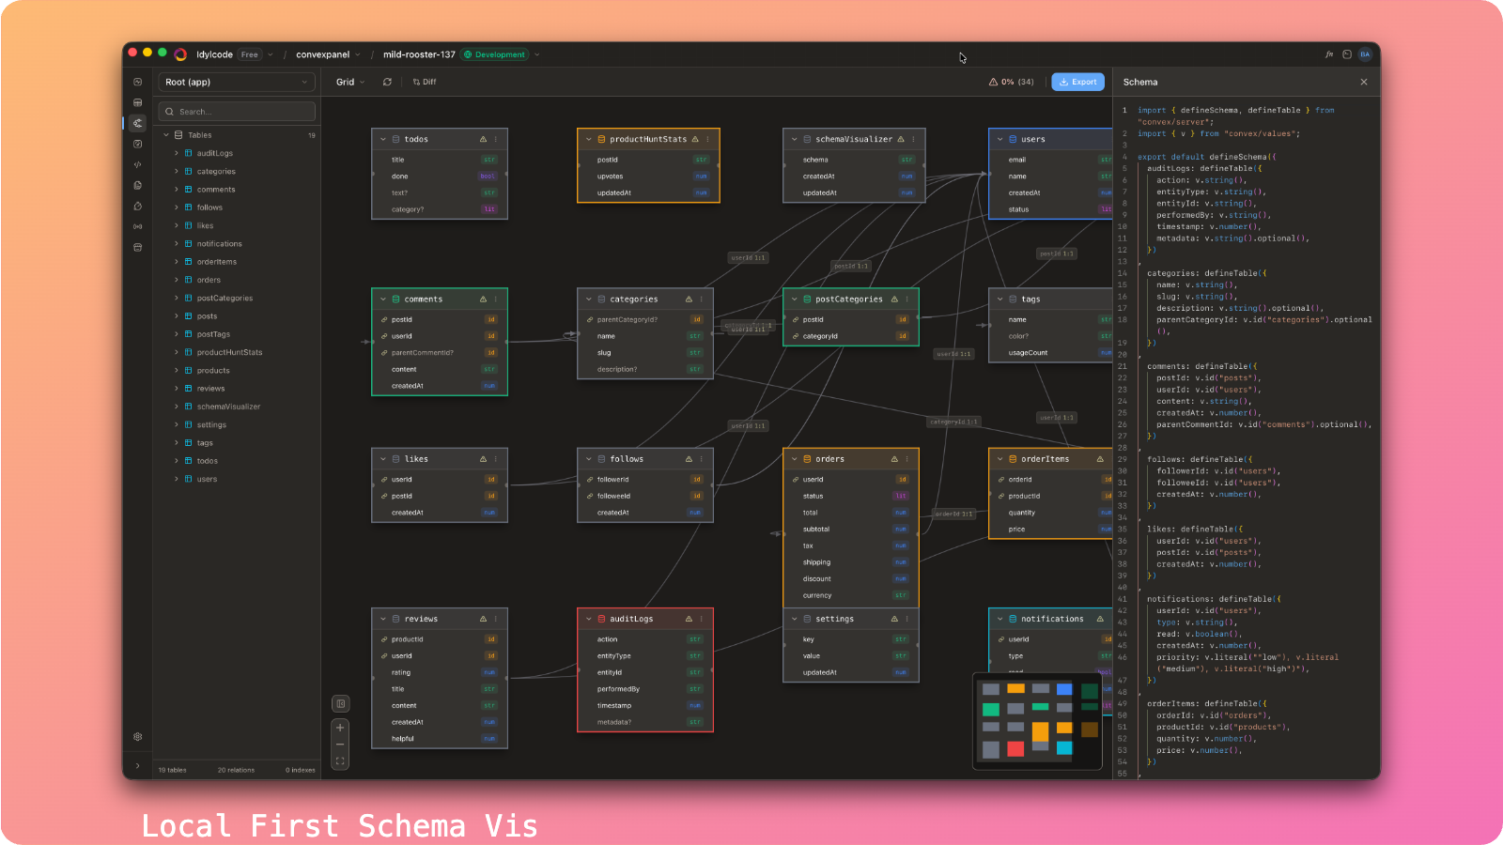1503x845 pixels.
Task: Collapse the comments table card
Action: point(383,300)
